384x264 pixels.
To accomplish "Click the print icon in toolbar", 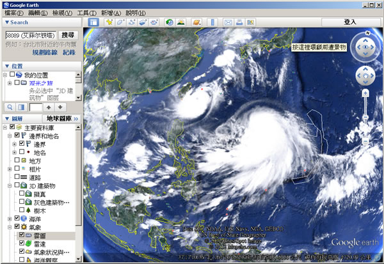I will pos(239,22).
